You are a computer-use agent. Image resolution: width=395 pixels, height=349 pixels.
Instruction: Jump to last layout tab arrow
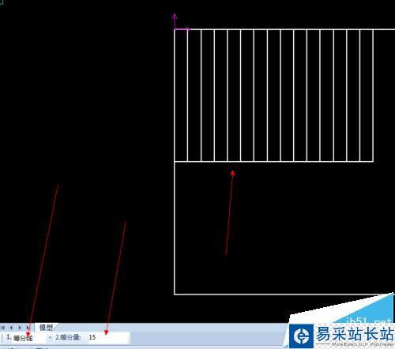(x=28, y=328)
